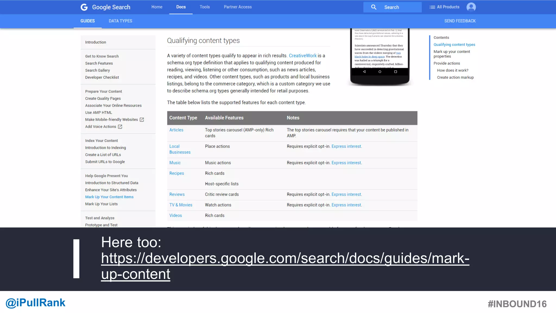Open Prototype and Test in the sidebar
This screenshot has height=313, width=556.
tap(101, 225)
